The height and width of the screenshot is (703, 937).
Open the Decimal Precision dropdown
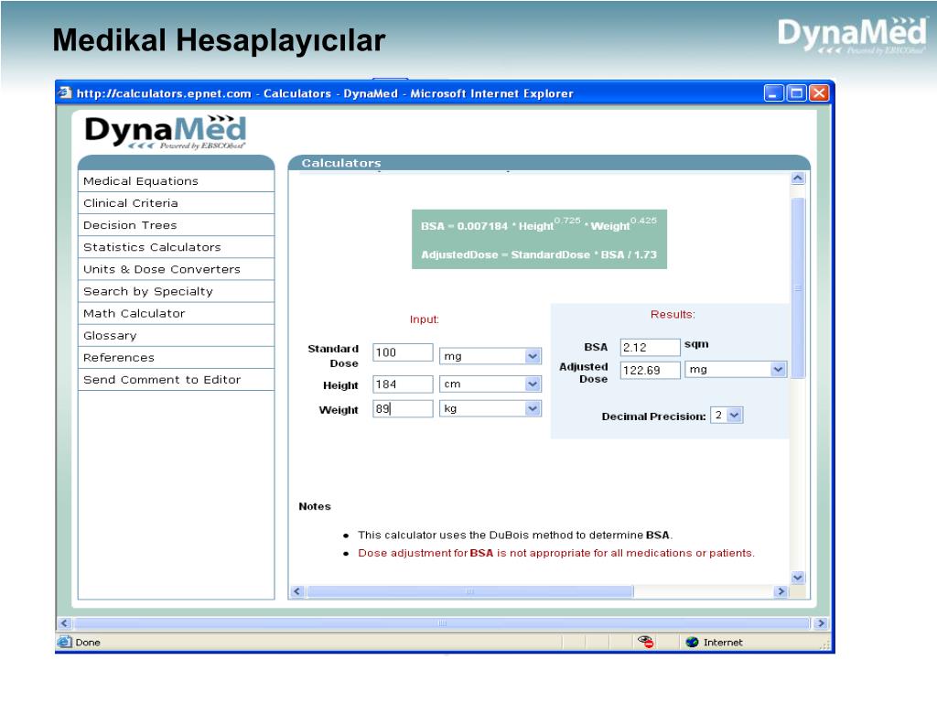click(735, 416)
